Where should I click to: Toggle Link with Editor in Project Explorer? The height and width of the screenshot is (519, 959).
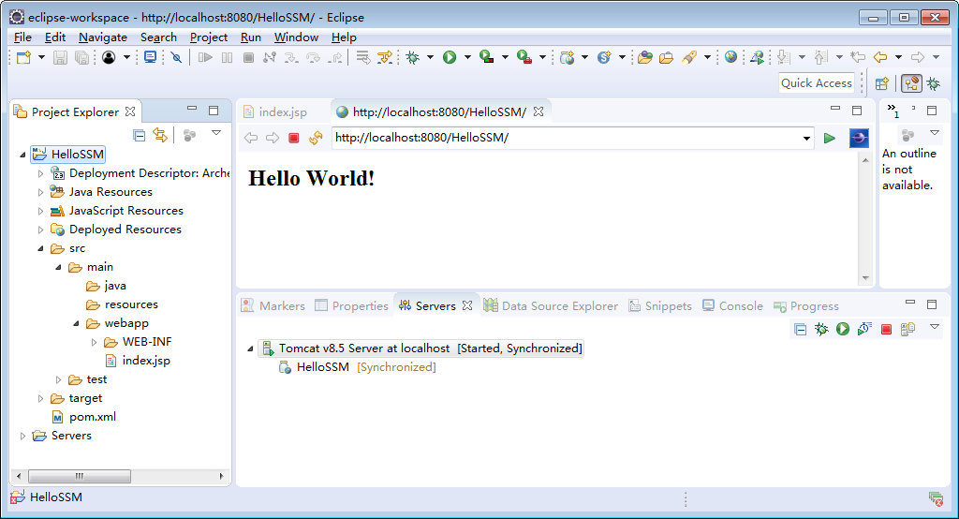point(160,135)
